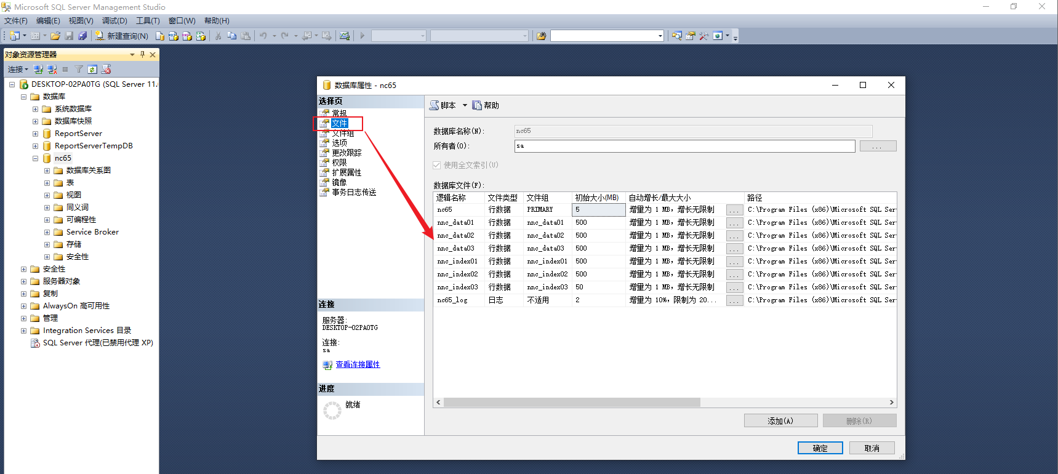Click the horizontal scrollbar in file grid
Viewport: 1058px width, 474px height.
point(572,402)
